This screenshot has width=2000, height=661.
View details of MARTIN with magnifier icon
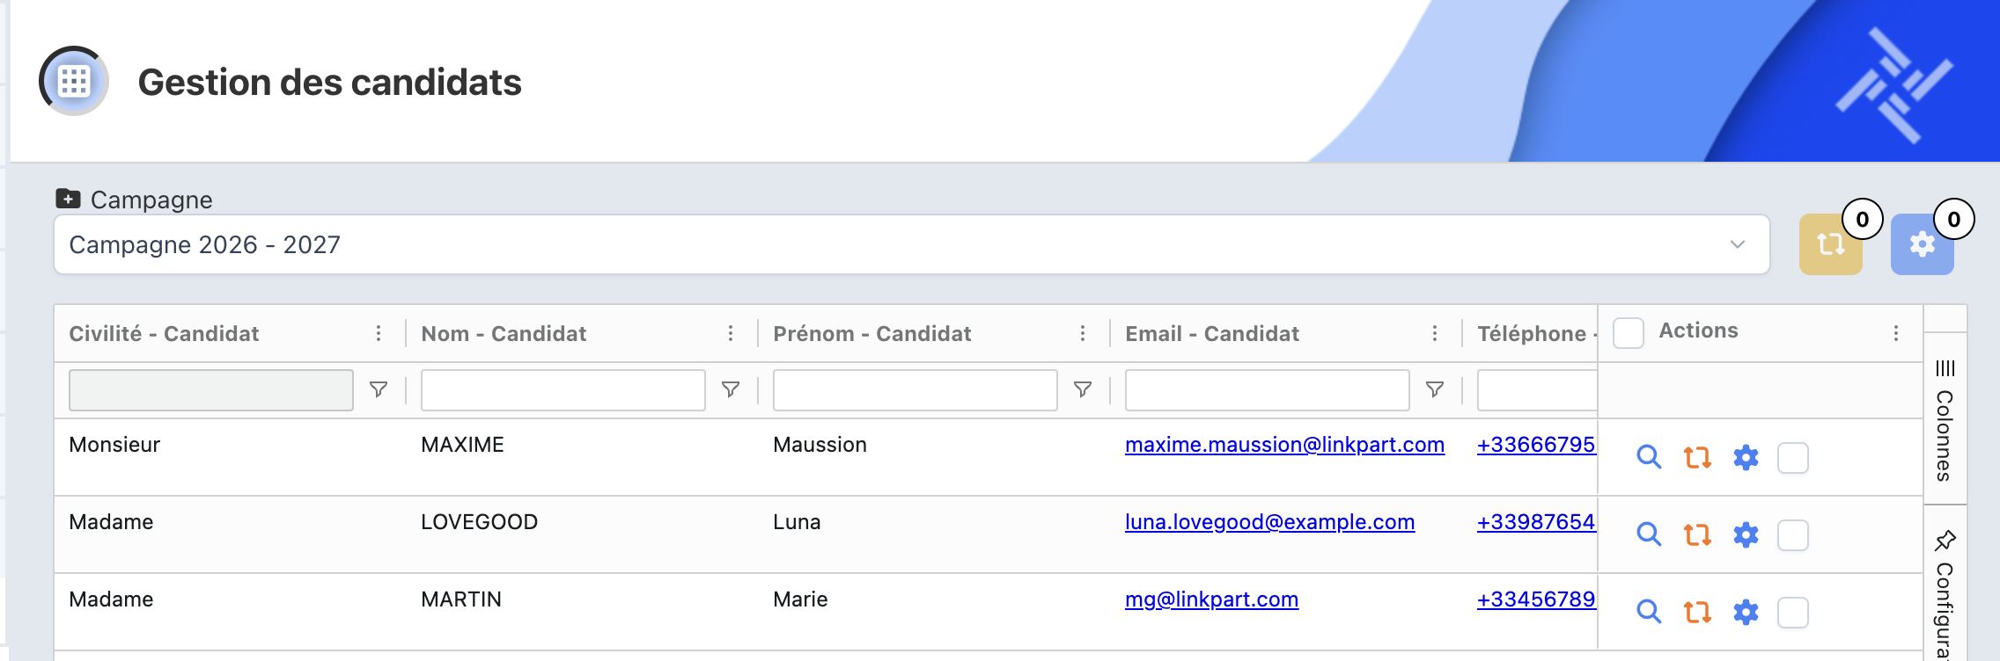coord(1649,612)
